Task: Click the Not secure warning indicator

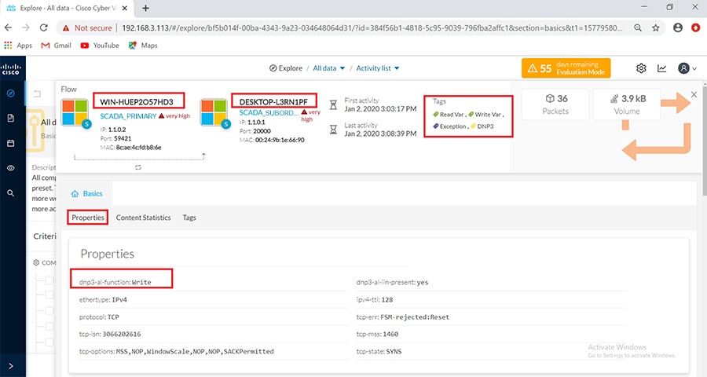Action: (x=87, y=28)
